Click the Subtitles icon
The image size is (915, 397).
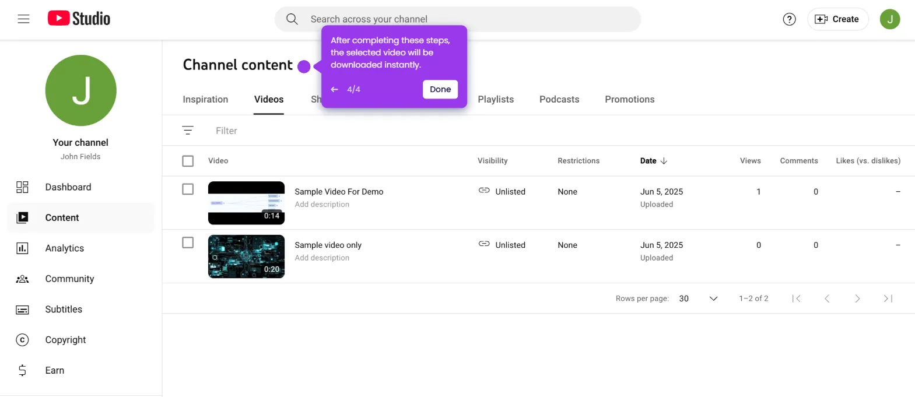[x=22, y=310]
